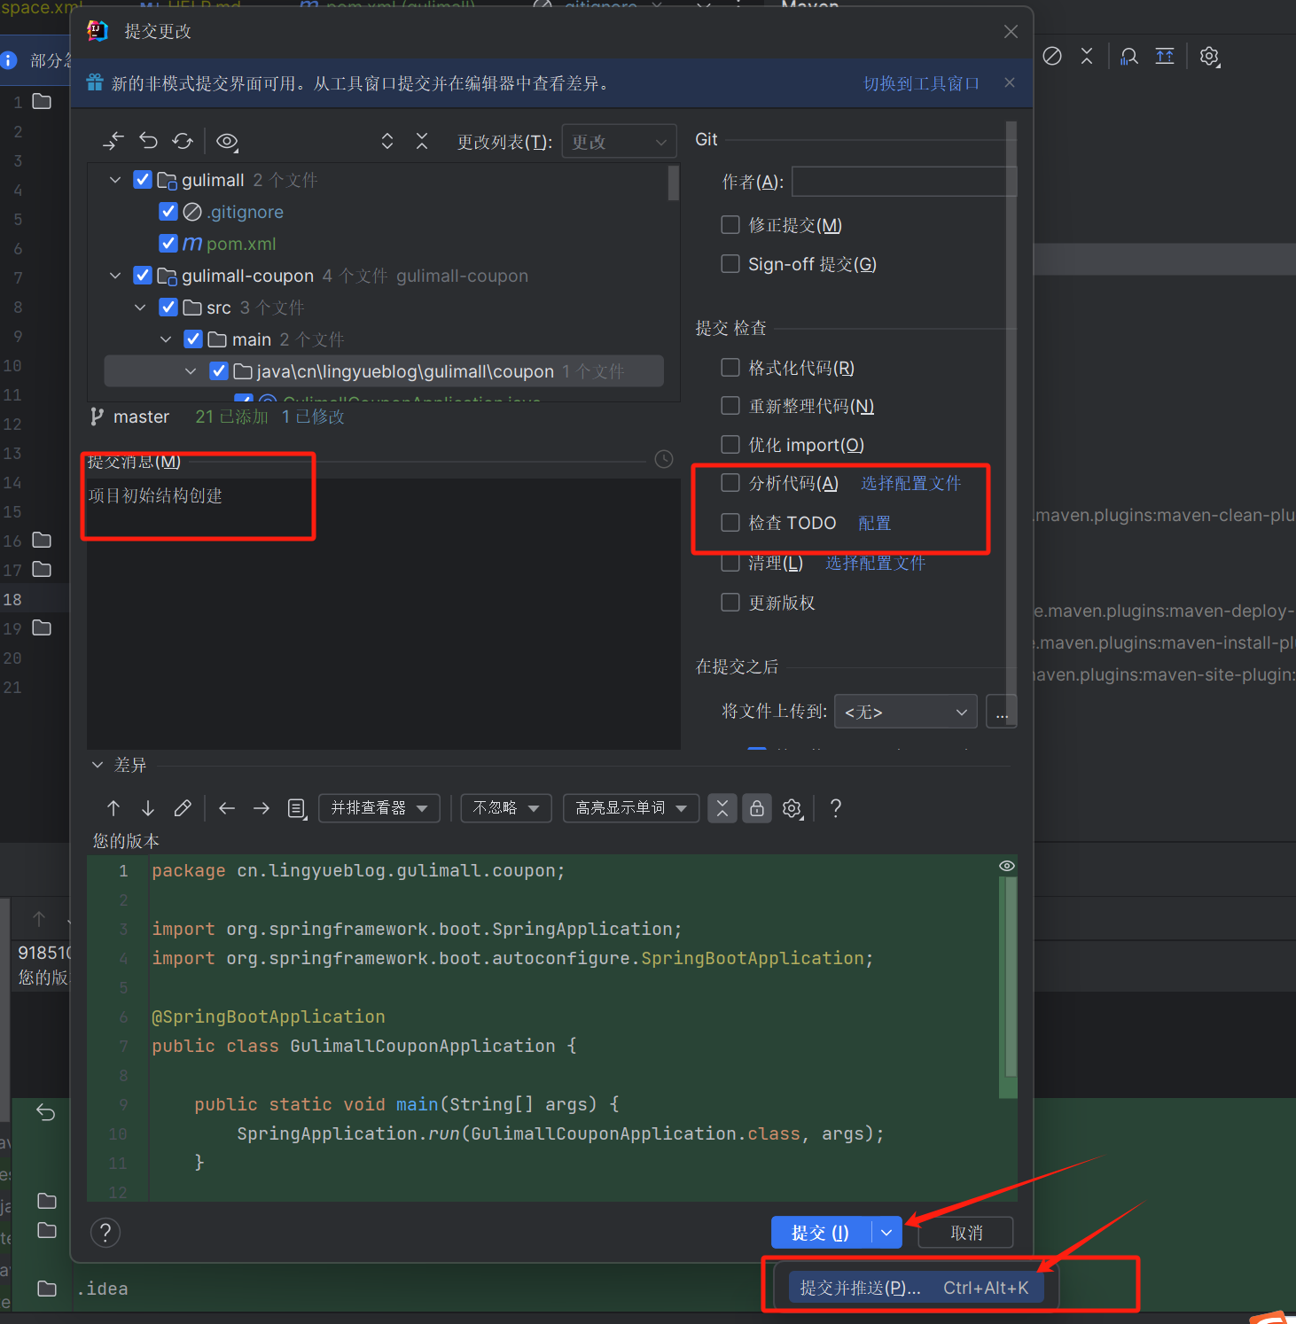Open diff settings gear icon
Viewport: 1296px width, 1324px height.
point(792,808)
